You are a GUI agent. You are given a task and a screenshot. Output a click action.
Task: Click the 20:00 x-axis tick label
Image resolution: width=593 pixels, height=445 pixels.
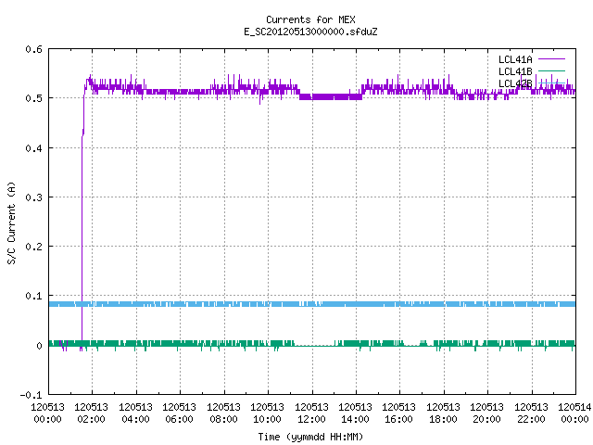(486, 419)
